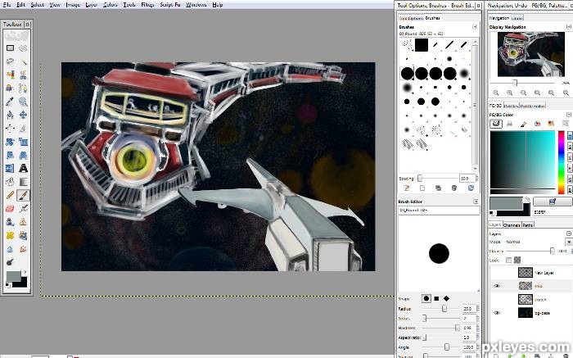Switch to the Undo tab
573x358 pixels.
[517, 17]
